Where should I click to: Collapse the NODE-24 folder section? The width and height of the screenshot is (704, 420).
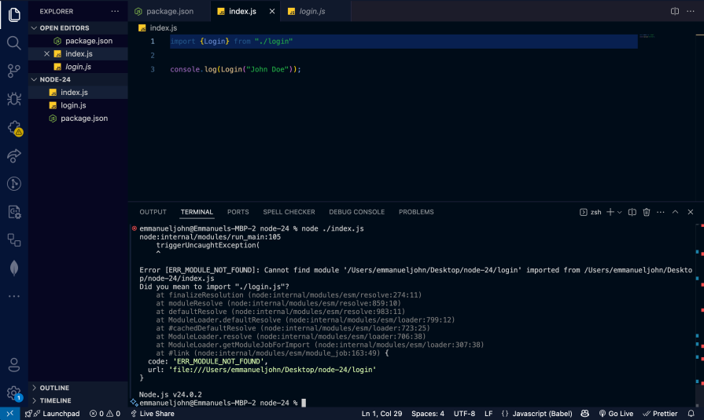click(78, 79)
